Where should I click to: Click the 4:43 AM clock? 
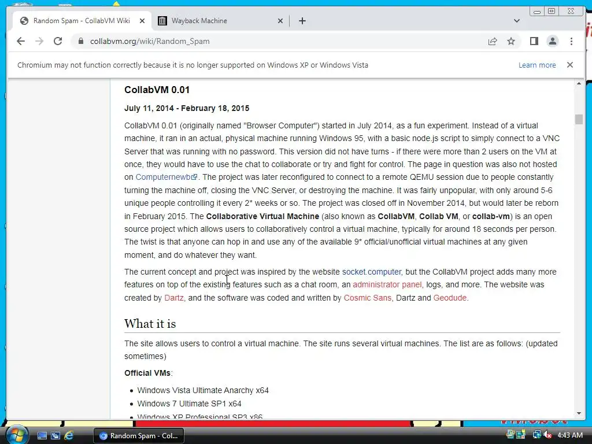[x=569, y=435]
